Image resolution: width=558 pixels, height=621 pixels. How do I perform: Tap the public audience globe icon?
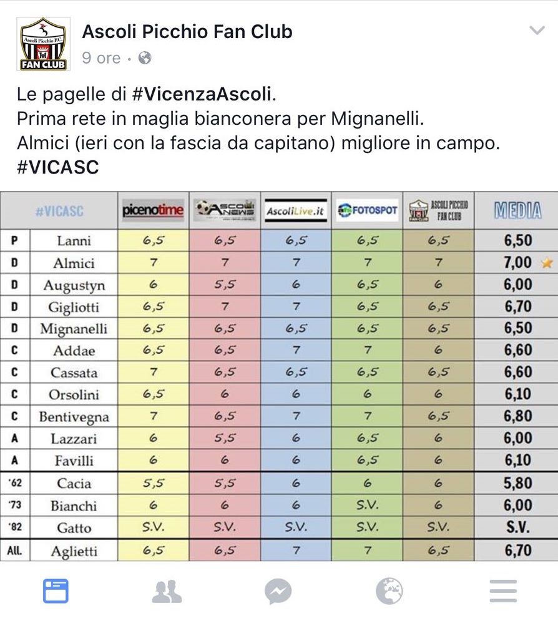point(144,58)
